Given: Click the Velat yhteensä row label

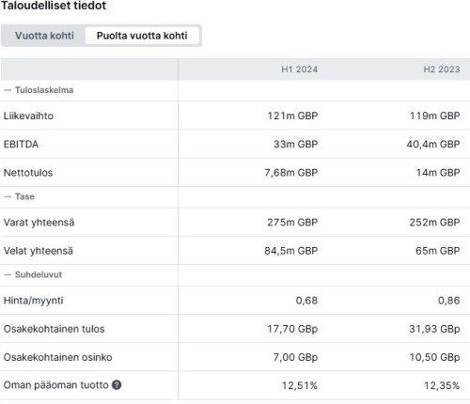Looking at the screenshot, I should click(39, 251).
